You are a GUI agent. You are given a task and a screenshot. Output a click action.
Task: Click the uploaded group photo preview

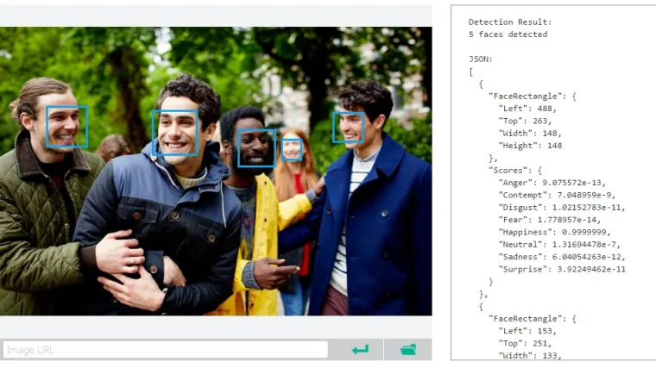coord(216,171)
